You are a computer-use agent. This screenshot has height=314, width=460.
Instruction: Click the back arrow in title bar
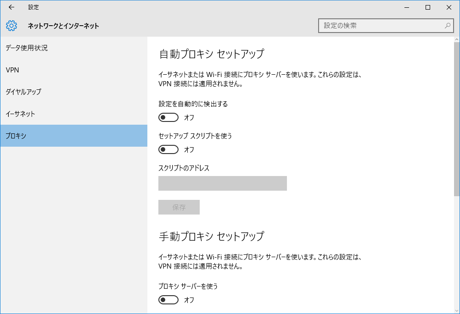point(11,7)
